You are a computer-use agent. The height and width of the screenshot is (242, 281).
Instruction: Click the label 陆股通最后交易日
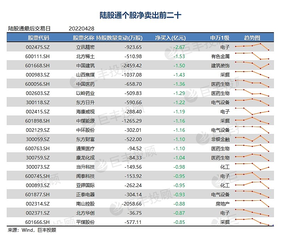29,29
